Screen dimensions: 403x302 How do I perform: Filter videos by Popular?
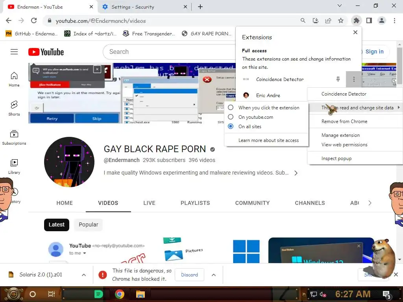89,225
